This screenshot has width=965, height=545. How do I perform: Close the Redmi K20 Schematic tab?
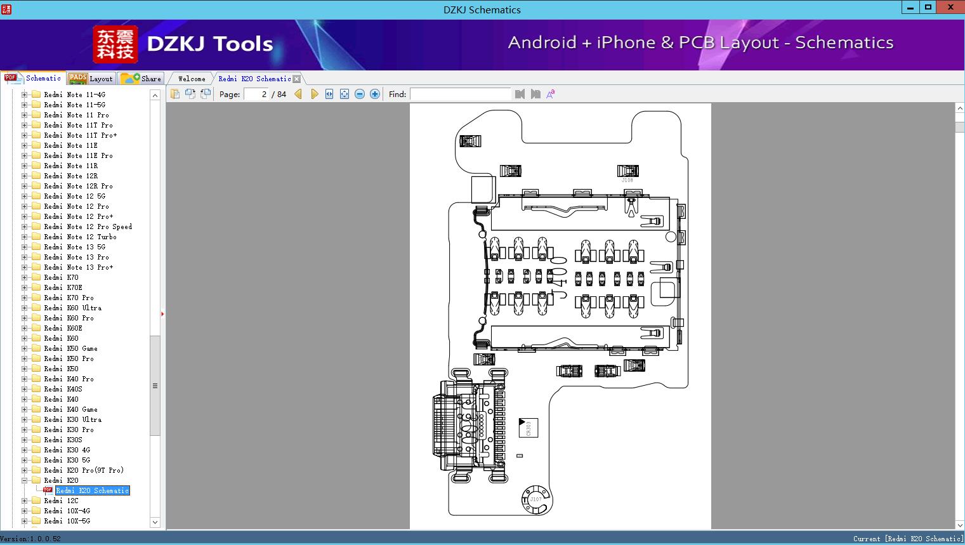point(297,79)
